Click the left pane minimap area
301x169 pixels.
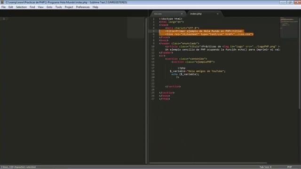point(135,27)
